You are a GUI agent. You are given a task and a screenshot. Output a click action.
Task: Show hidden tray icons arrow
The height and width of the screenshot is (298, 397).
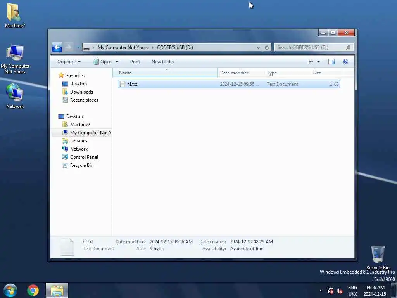pyautogui.click(x=321, y=290)
